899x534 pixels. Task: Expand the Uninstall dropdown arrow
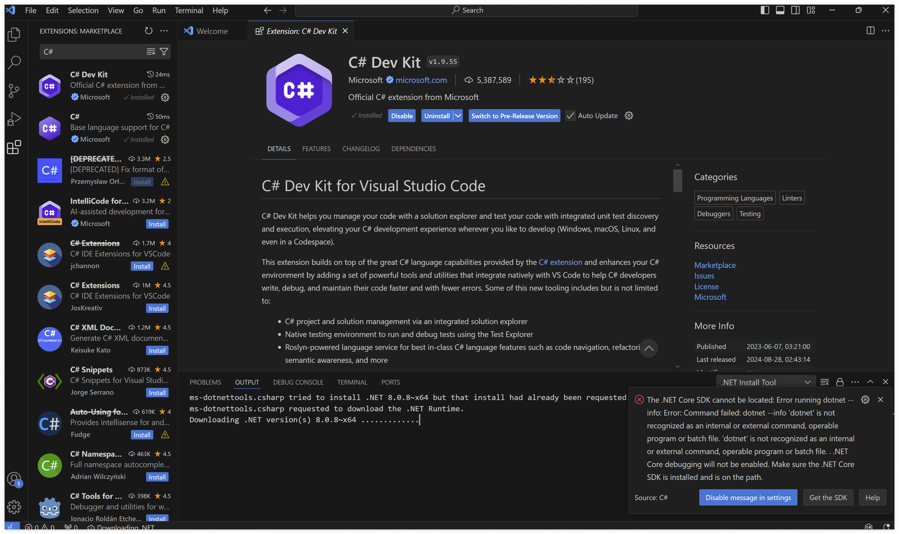point(458,116)
